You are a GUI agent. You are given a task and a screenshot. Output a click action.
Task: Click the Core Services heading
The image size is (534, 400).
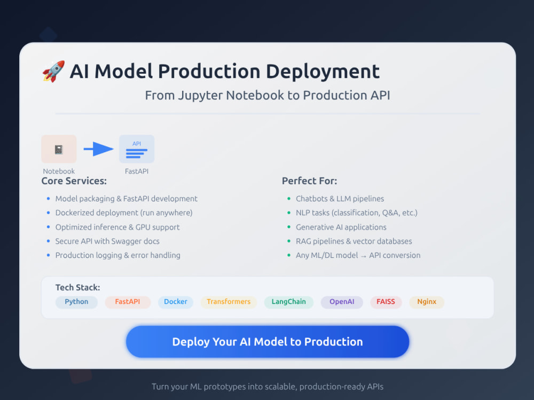point(74,181)
